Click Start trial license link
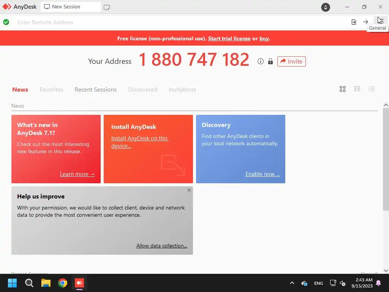The height and width of the screenshot is (292, 389). [x=229, y=38]
